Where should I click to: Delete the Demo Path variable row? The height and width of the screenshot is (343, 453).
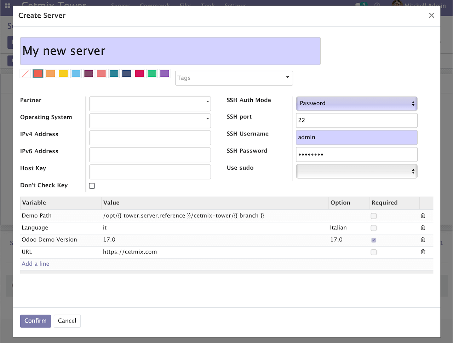[423, 216]
